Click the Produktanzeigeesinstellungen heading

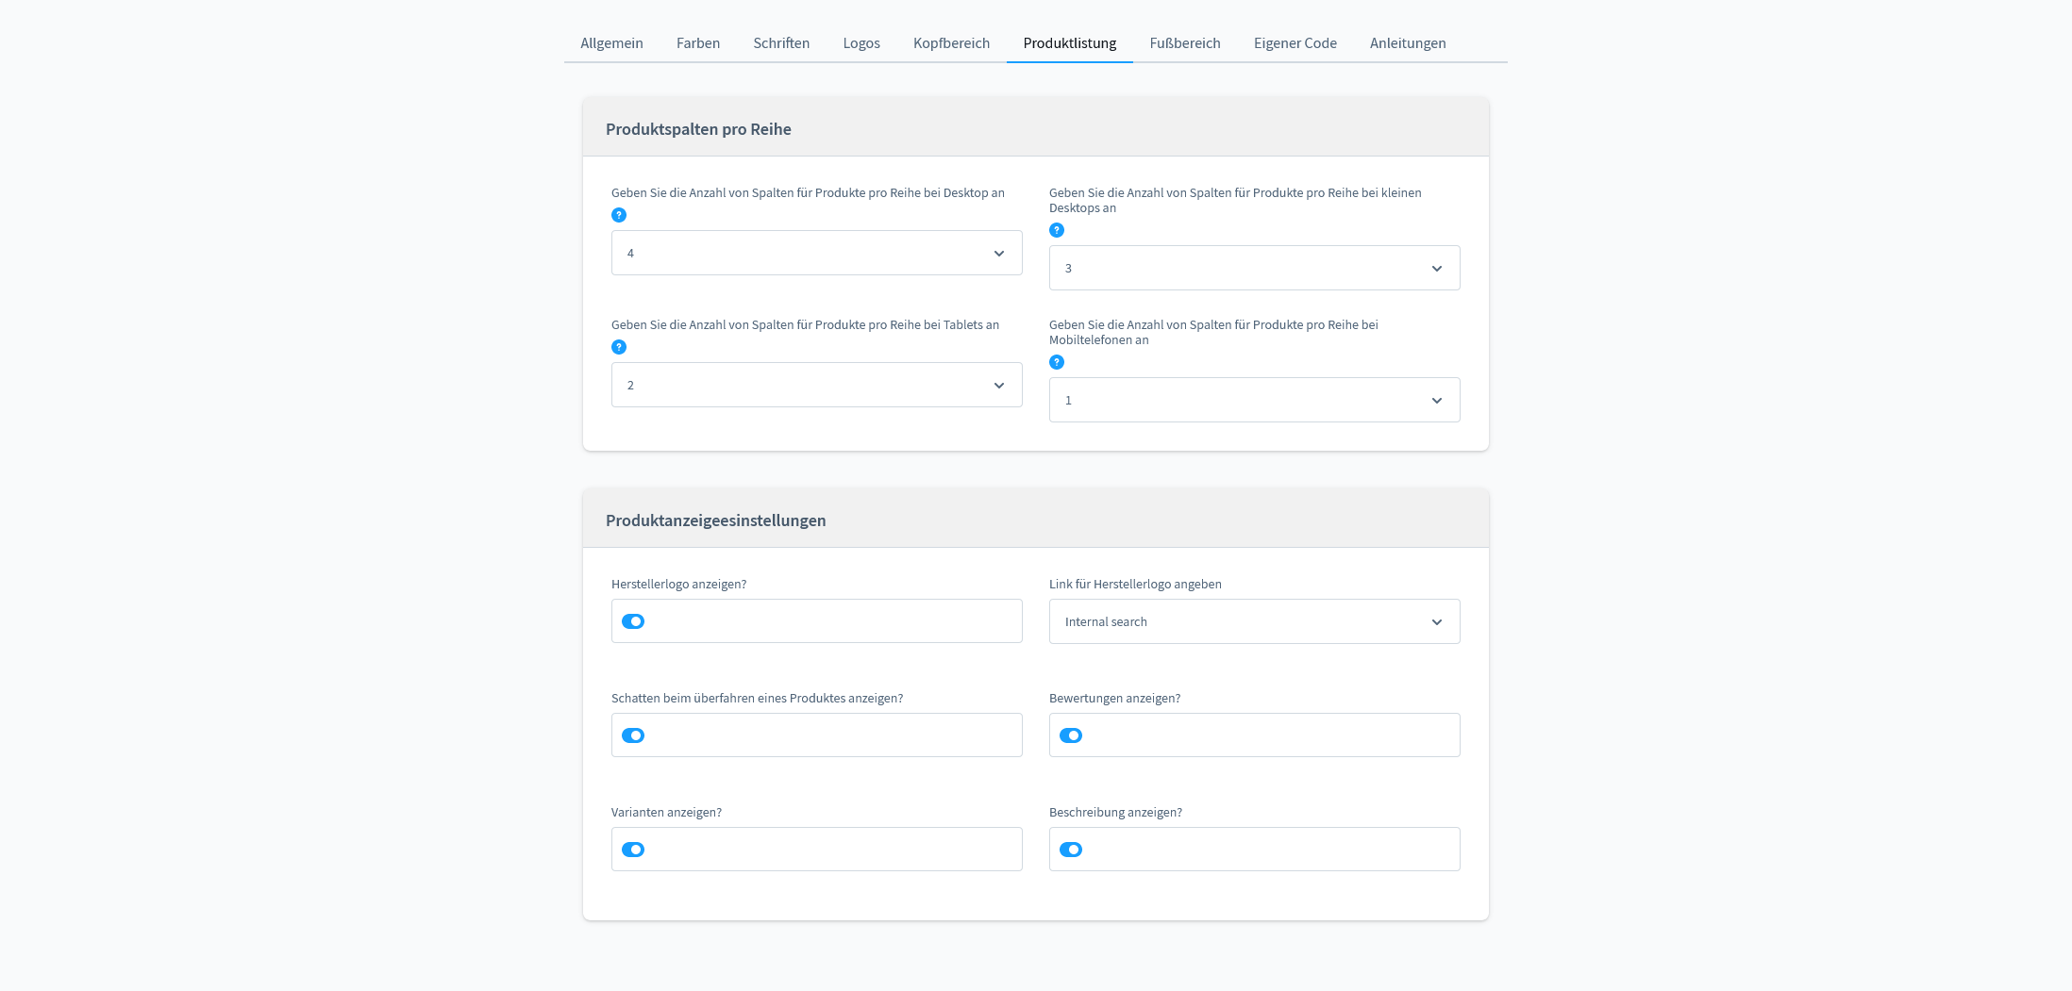(x=715, y=520)
